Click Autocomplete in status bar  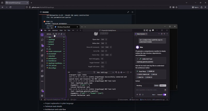click(123, 99)
